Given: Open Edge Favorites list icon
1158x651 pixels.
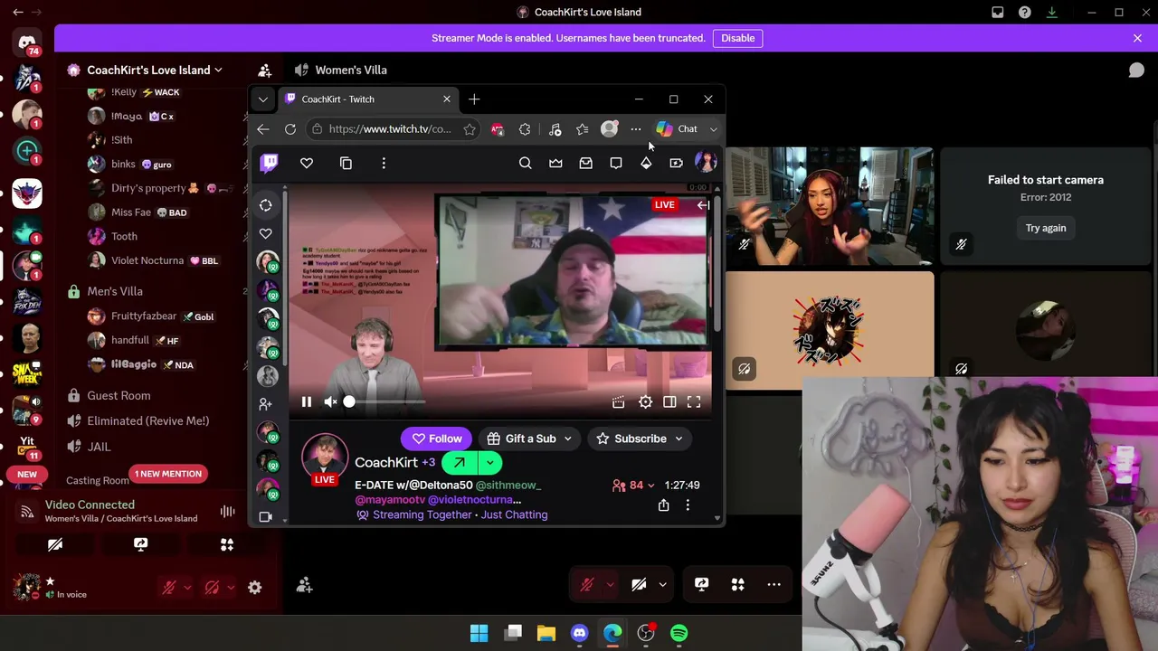Looking at the screenshot, I should pos(582,129).
